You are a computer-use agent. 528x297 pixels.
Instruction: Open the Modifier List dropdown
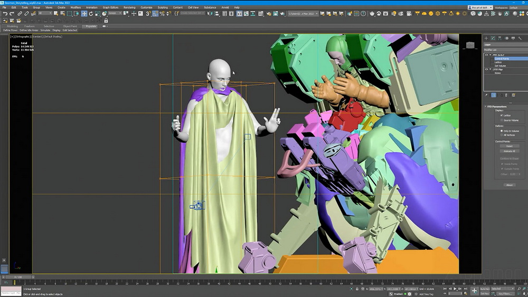(506, 50)
